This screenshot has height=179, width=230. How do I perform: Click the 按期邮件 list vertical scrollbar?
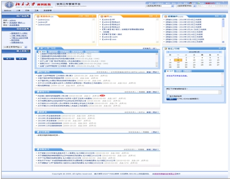coord(223,30)
